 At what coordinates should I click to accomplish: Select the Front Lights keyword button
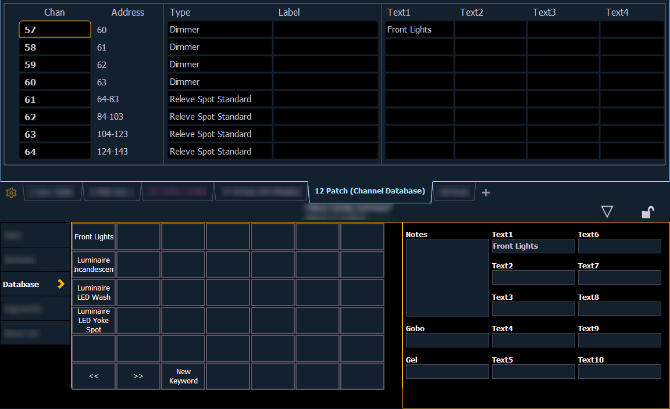point(94,237)
